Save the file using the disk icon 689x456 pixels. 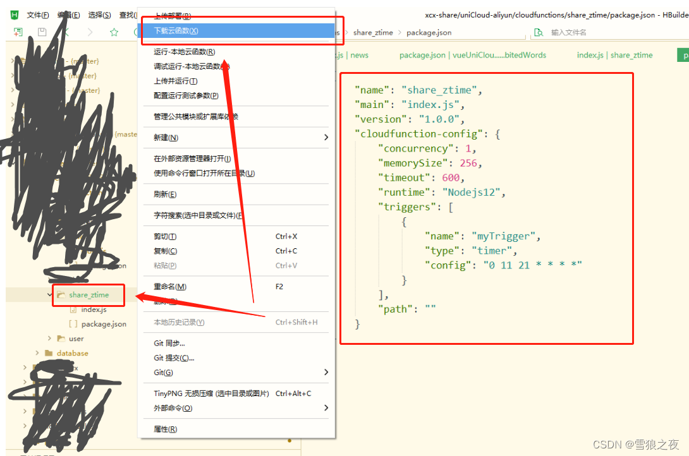[41, 31]
